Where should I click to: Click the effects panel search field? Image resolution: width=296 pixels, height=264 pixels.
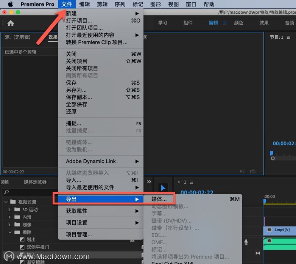[30, 192]
